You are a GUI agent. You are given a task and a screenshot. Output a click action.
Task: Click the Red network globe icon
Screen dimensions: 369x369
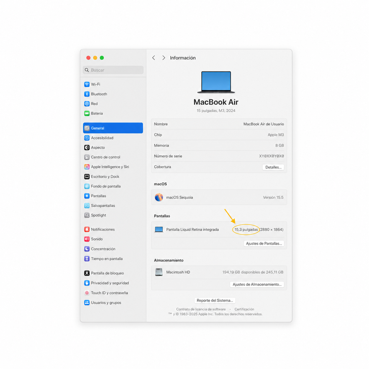[87, 104]
